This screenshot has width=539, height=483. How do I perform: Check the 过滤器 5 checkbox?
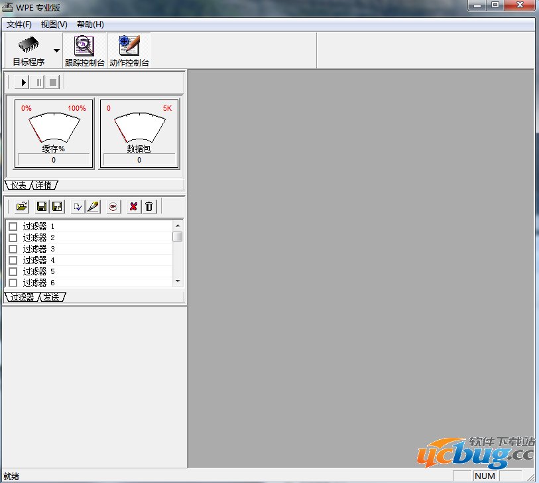point(13,272)
